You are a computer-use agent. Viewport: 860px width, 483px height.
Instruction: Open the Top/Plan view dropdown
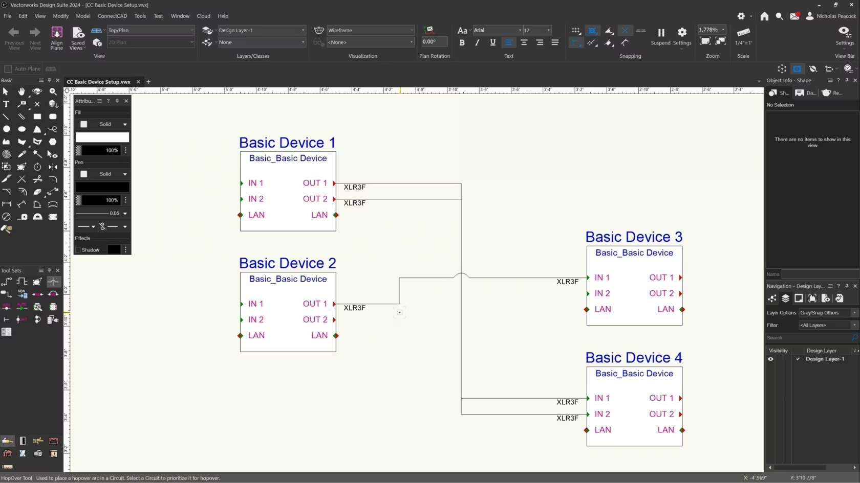(151, 30)
